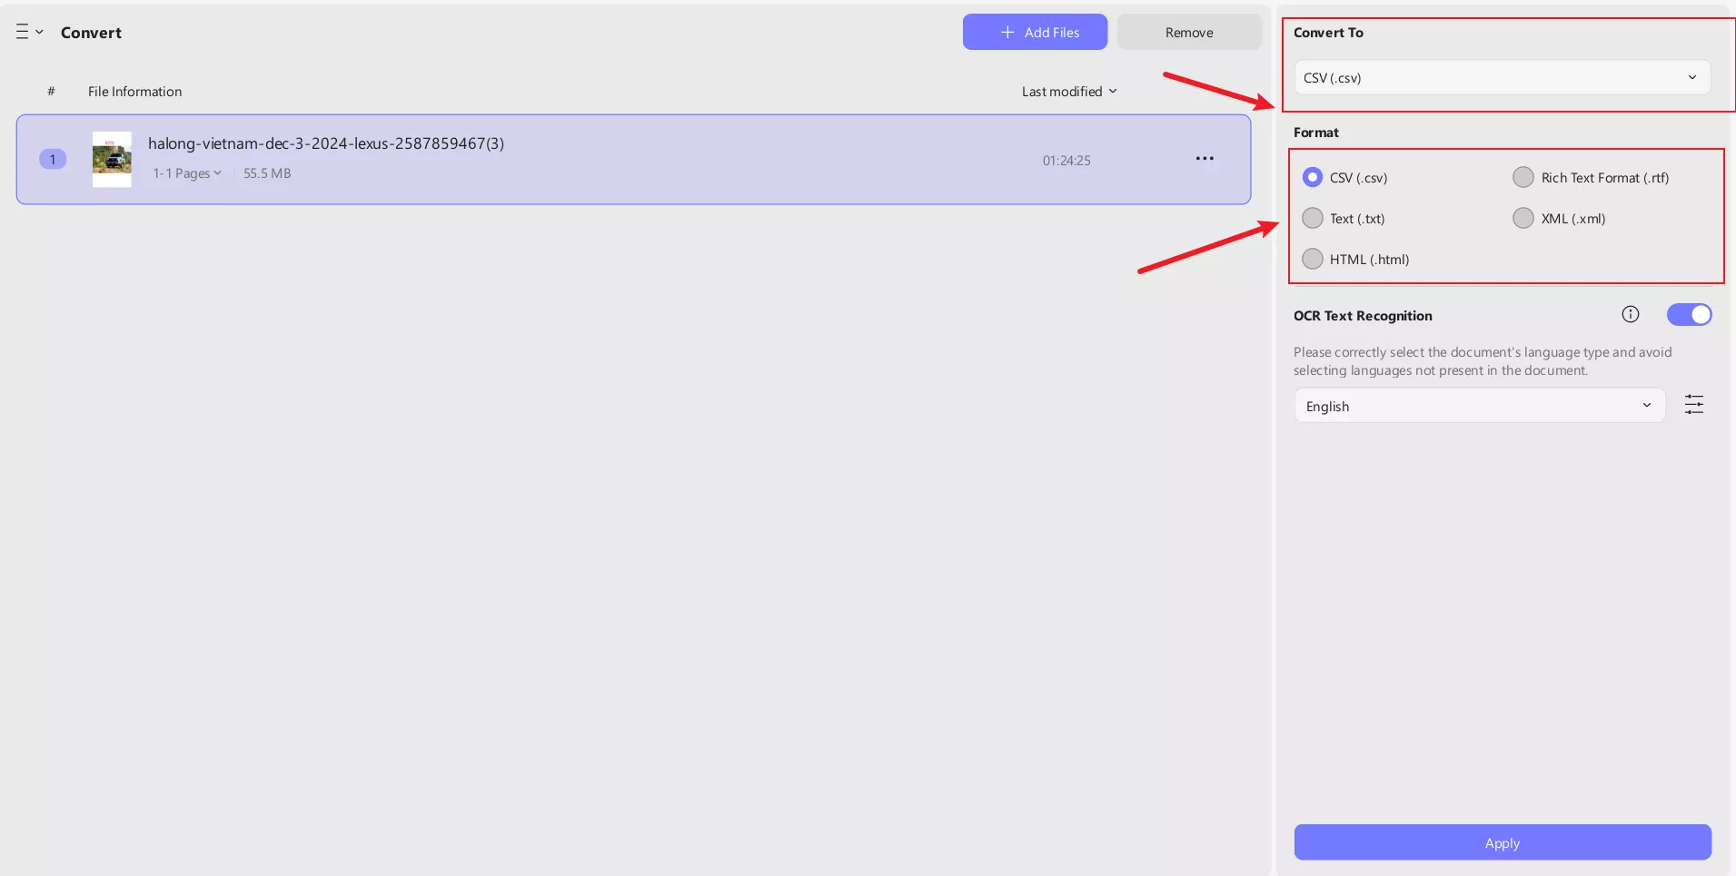Screen dimensions: 1736x876
Task: Sort by Last modified column
Action: [x=1068, y=92]
